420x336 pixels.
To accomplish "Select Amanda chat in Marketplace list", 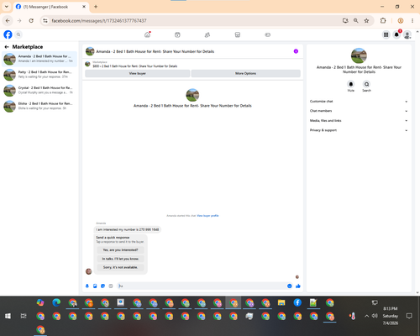I will tap(39, 59).
